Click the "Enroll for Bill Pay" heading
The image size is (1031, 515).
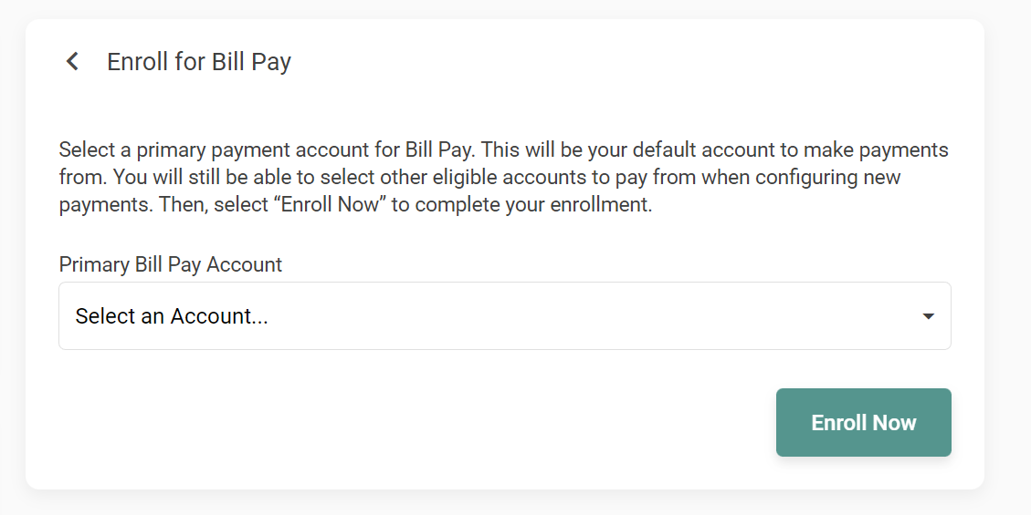198,62
